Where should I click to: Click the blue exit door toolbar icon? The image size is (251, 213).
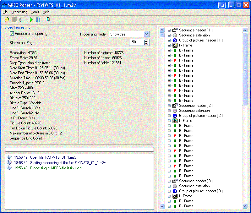click(48, 19)
